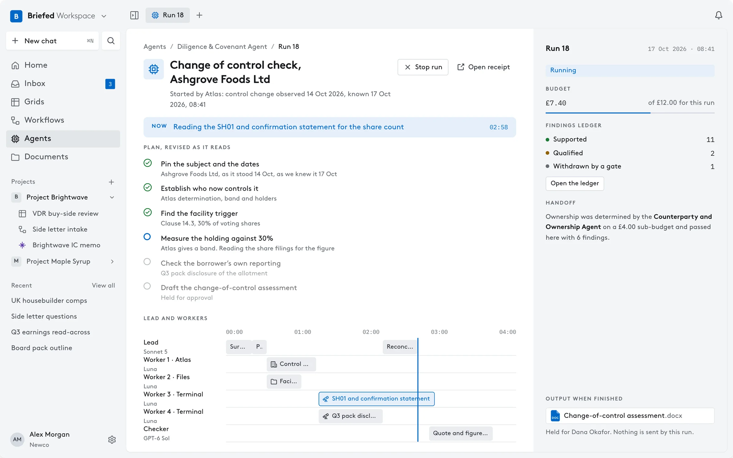Viewport: 733px width, 458px height.
Task: Click the timeline playhead line
Action: pos(418,390)
